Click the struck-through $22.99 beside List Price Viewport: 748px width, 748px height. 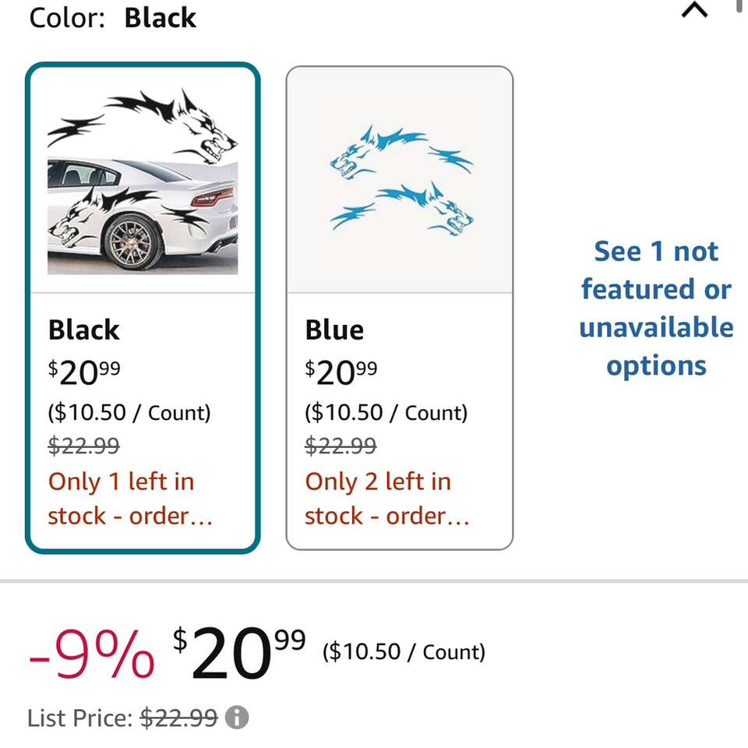click(x=178, y=717)
